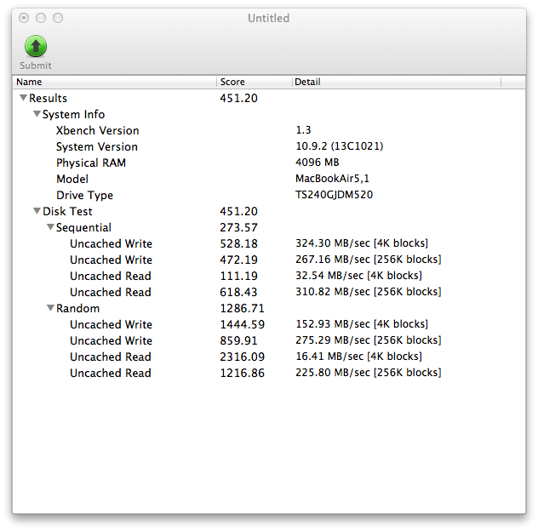Click the detail 32.54 MB/sec [4K blocks]

click(359, 276)
